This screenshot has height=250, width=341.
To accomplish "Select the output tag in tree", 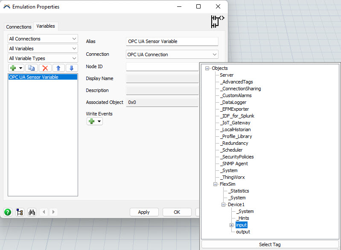I will 243,232.
